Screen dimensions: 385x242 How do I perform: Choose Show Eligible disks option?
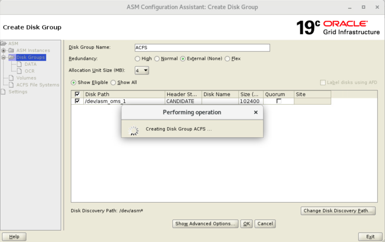coord(73,82)
